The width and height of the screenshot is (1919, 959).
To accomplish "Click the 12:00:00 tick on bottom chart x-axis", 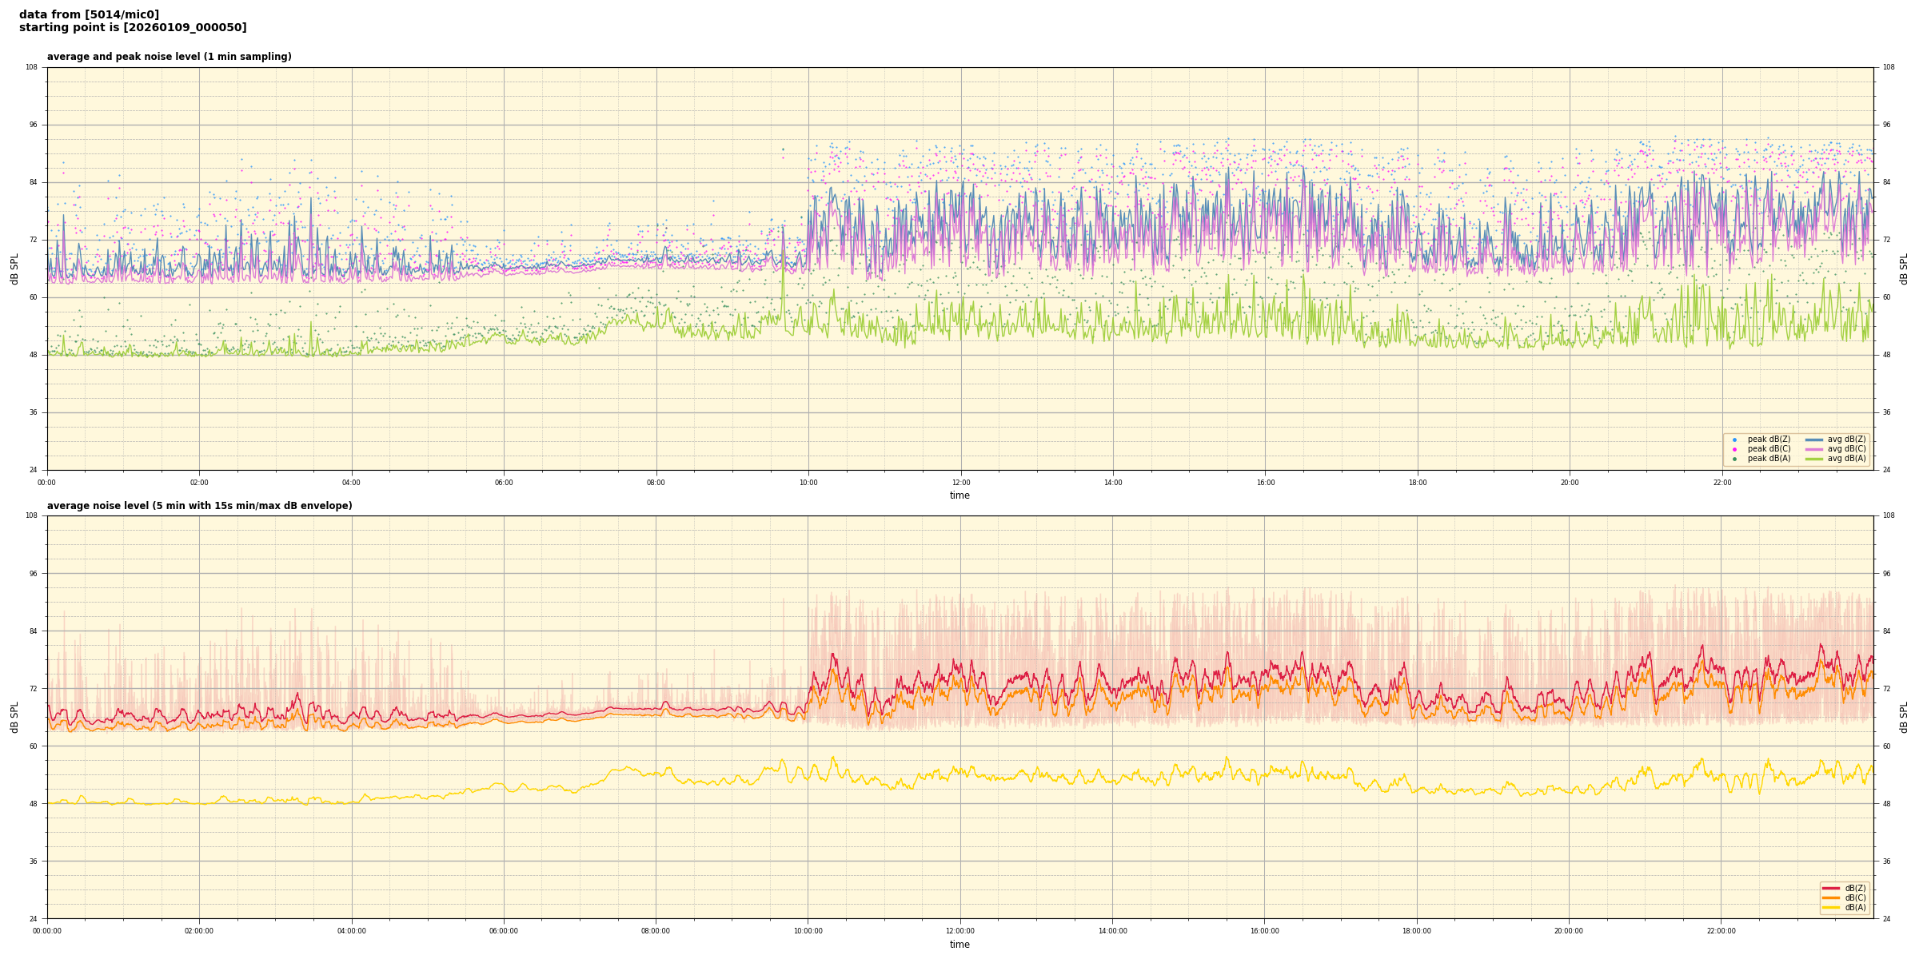I will click(x=960, y=931).
